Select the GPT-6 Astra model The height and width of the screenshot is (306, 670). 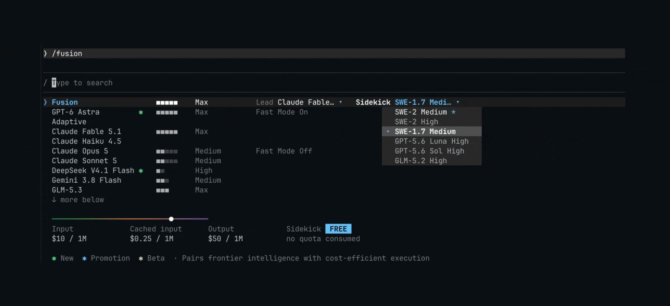click(x=75, y=112)
